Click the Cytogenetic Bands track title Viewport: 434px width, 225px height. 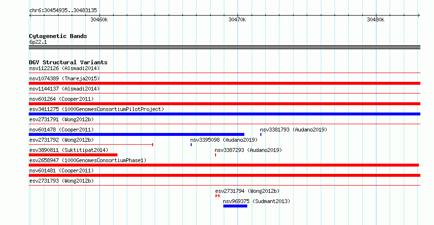coord(58,36)
